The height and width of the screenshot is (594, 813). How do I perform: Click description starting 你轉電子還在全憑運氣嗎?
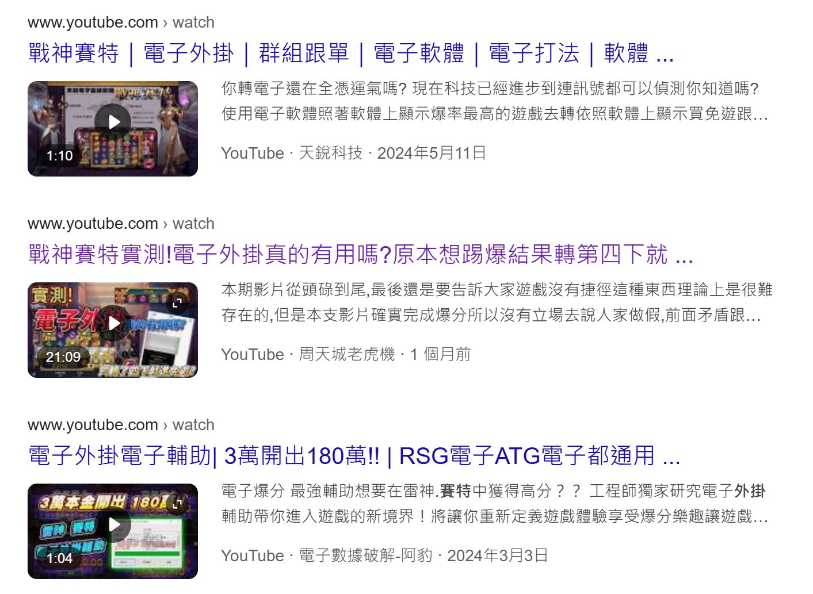click(x=495, y=101)
